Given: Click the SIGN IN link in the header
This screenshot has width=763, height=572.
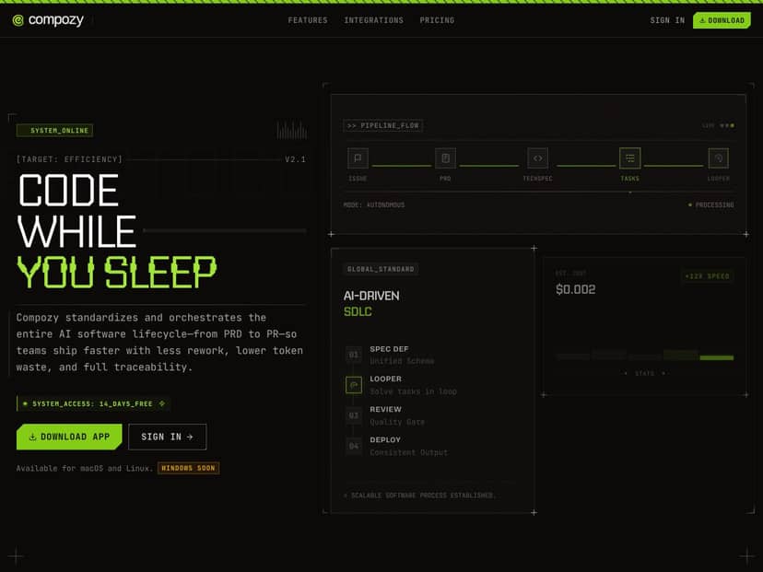Looking at the screenshot, I should (x=666, y=19).
